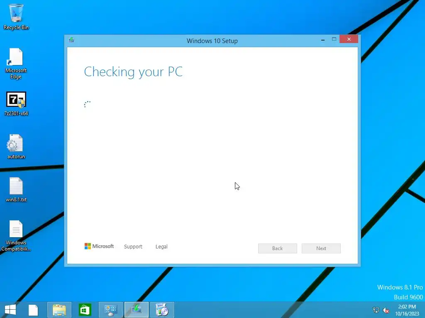Click the Windows 10 Setup title text
This screenshot has width=425, height=318.
click(x=212, y=41)
